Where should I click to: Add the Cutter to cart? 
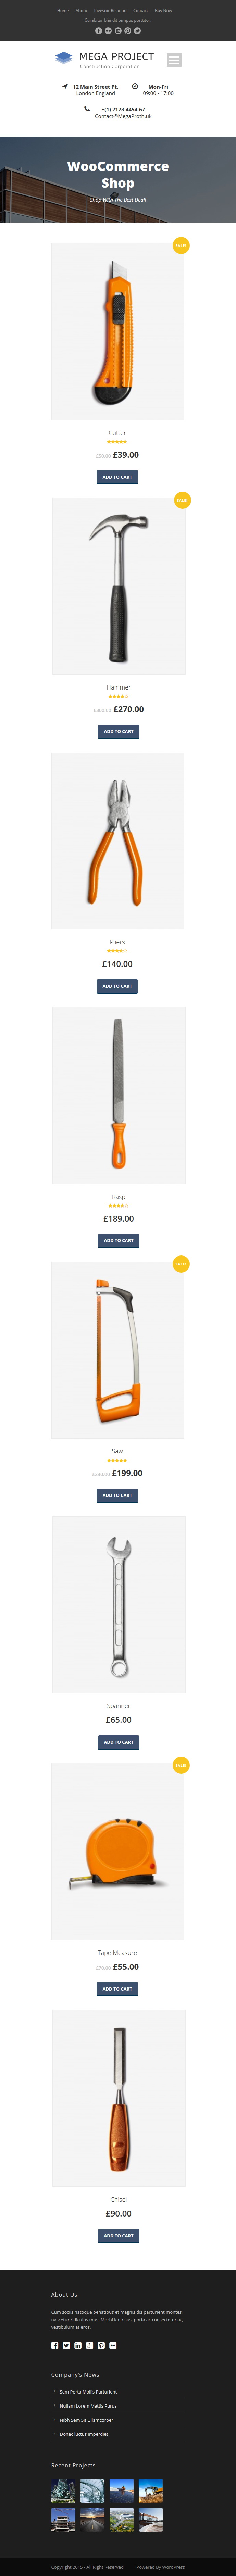[x=117, y=477]
